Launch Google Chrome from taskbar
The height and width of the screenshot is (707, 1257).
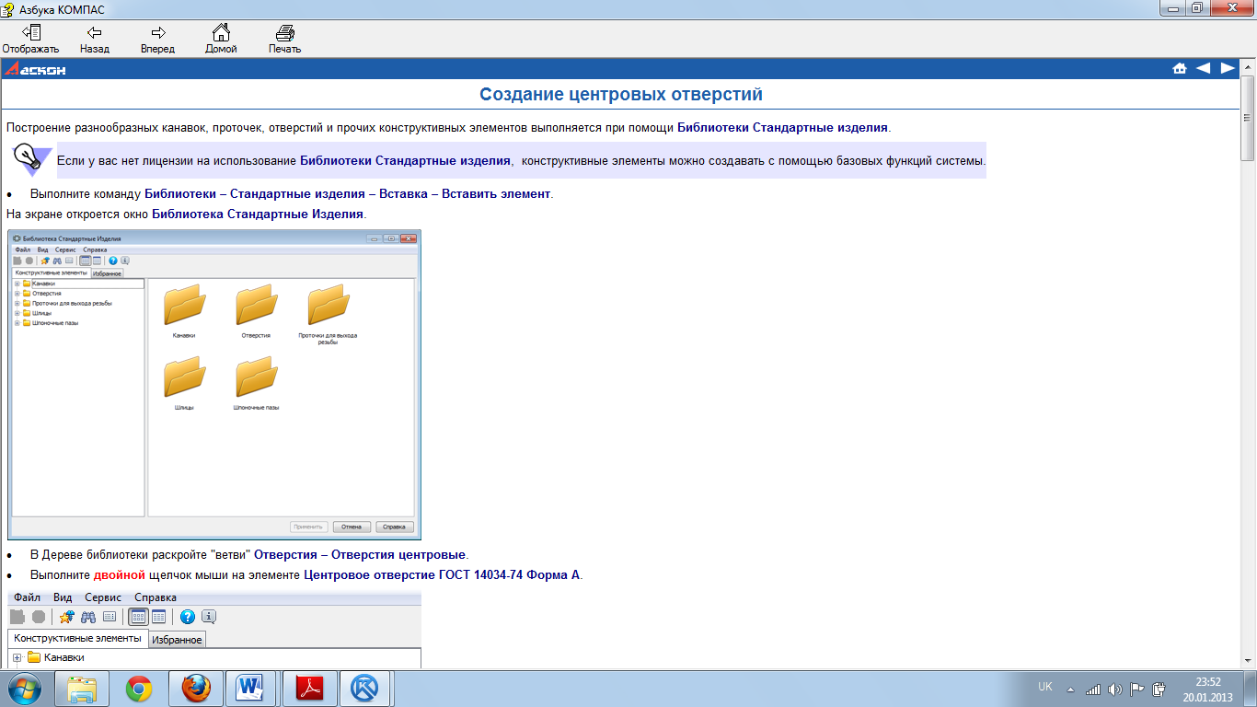(x=139, y=688)
